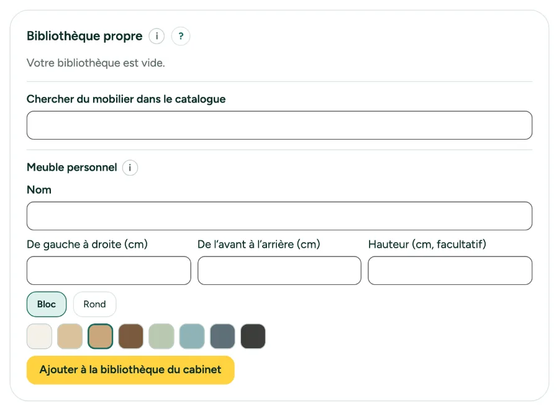The width and height of the screenshot is (559, 411).
Task: Click the Hauteur optional field
Action: (450, 271)
